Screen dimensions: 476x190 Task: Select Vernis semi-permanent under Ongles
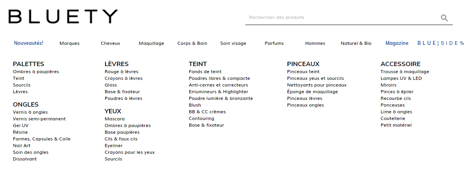(39, 119)
